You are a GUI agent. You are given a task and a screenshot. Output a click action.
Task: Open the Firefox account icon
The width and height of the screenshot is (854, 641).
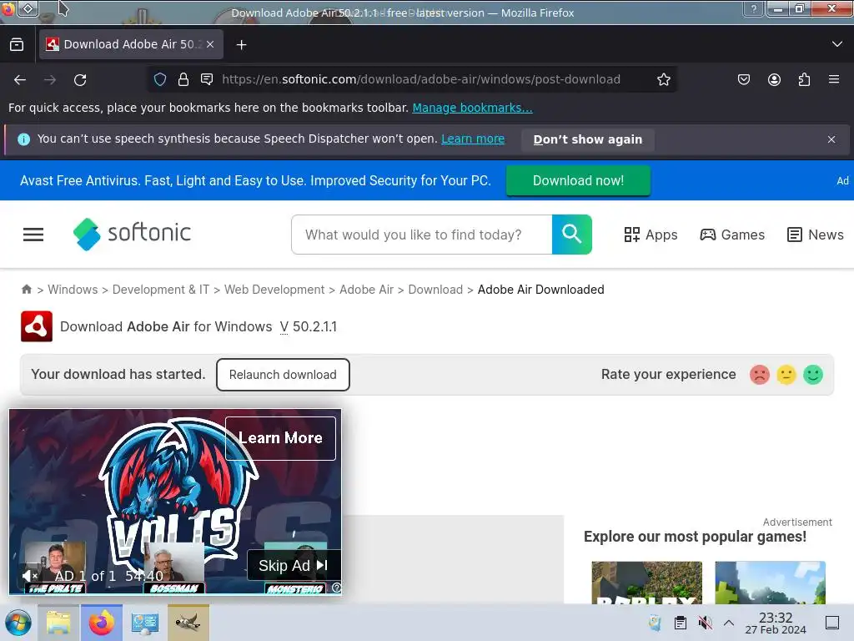click(x=774, y=79)
